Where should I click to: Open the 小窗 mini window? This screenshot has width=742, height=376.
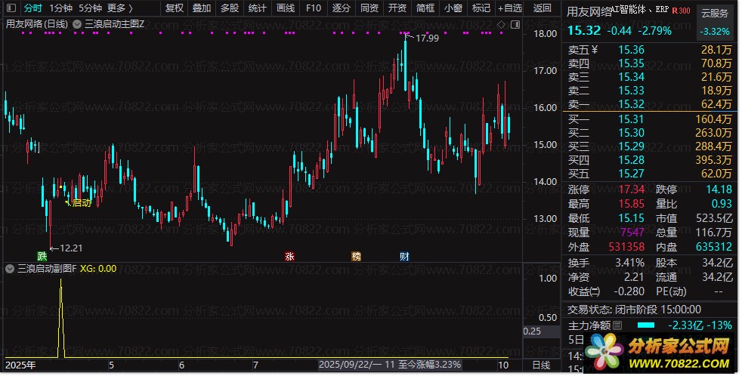coord(453,8)
